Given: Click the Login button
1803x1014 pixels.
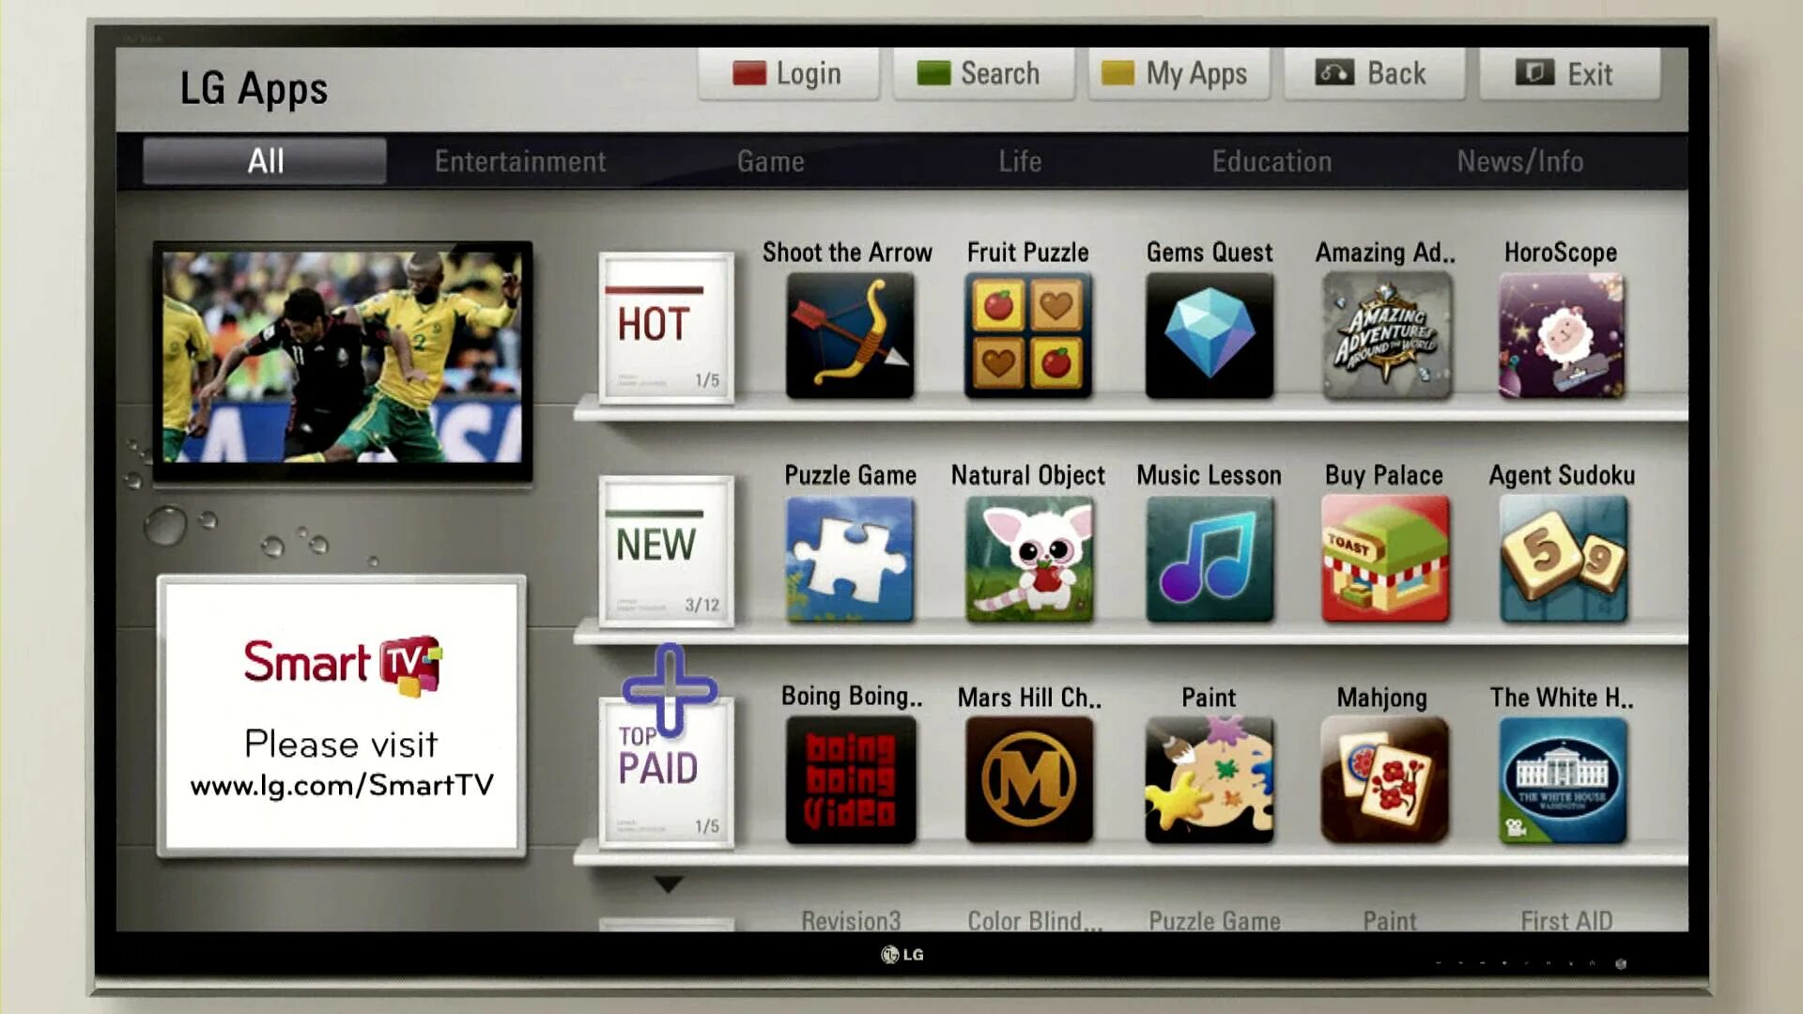Looking at the screenshot, I should pos(790,73).
